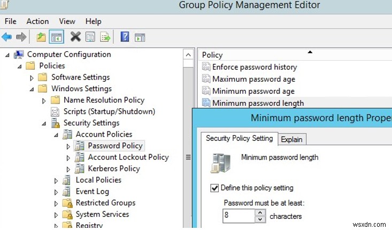Screen dimensions: 392x230
Task: Click the Up One Level folder icon
Action: tap(41, 37)
